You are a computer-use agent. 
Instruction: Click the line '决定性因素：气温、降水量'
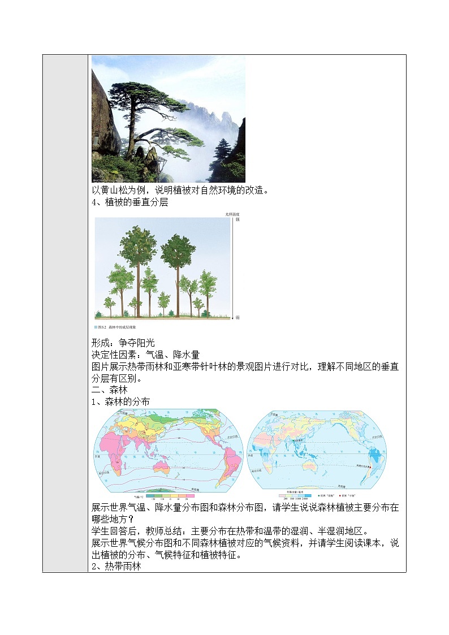pos(146,355)
